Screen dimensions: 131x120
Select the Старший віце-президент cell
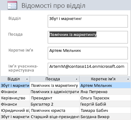[55, 117]
